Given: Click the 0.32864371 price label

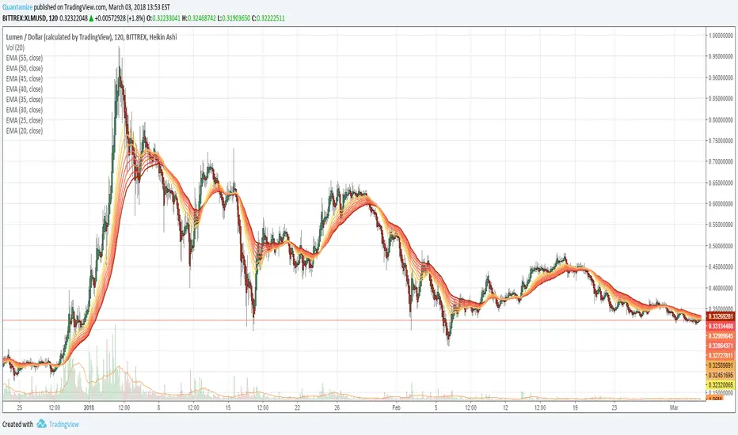Looking at the screenshot, I should (721, 346).
